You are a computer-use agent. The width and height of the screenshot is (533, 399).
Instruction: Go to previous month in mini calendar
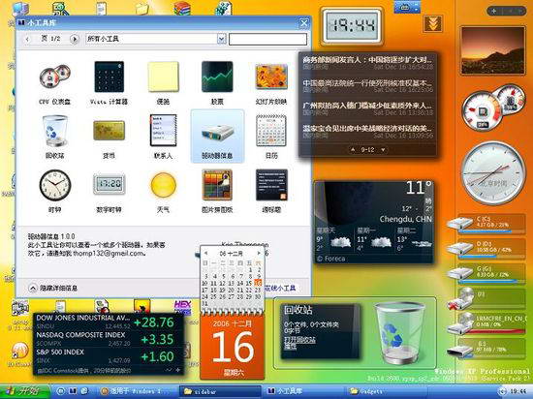coord(206,253)
